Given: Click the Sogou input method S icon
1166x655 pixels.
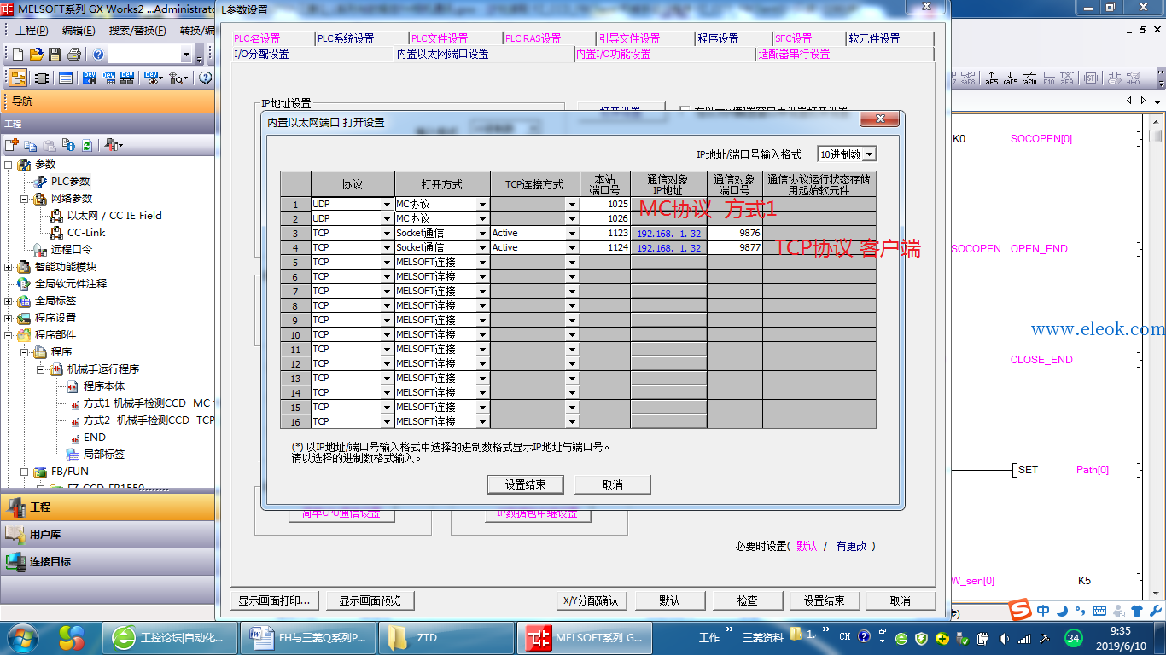Looking at the screenshot, I should point(1019,611).
